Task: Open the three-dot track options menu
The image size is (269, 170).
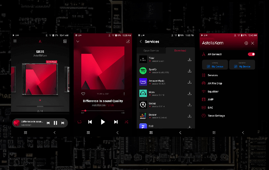Action: pos(124,94)
